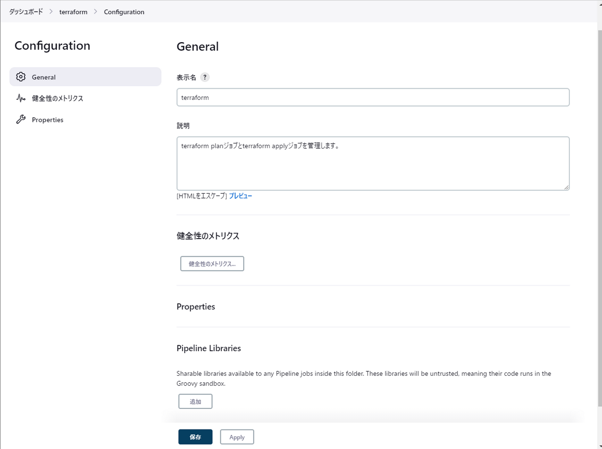The height and width of the screenshot is (449, 602).
Task: Click the textarea resize handle corner
Action: [x=566, y=188]
